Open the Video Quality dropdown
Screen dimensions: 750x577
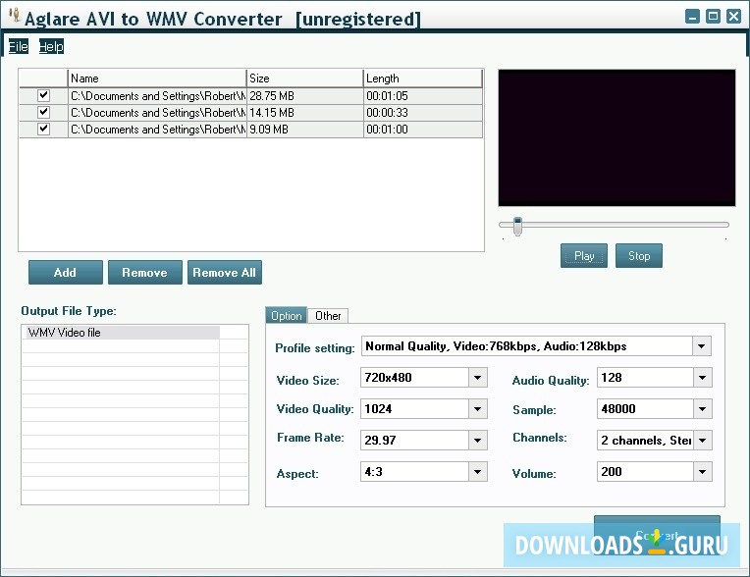click(477, 409)
